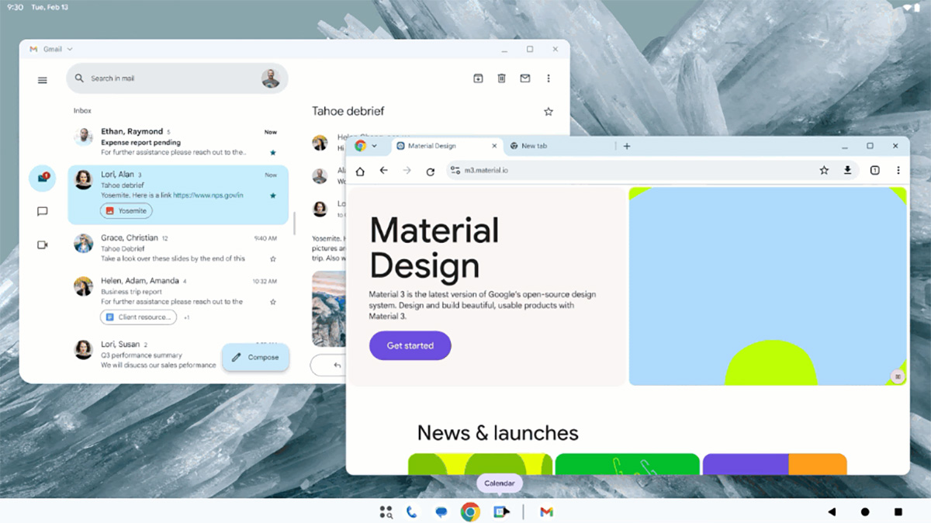The image size is (931, 523).
Task: Launch the Calendar app from taskbar
Action: point(500,512)
